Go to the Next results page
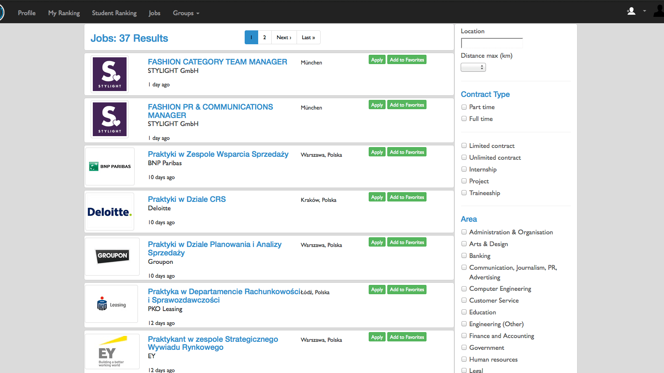This screenshot has height=373, width=664. tap(284, 38)
